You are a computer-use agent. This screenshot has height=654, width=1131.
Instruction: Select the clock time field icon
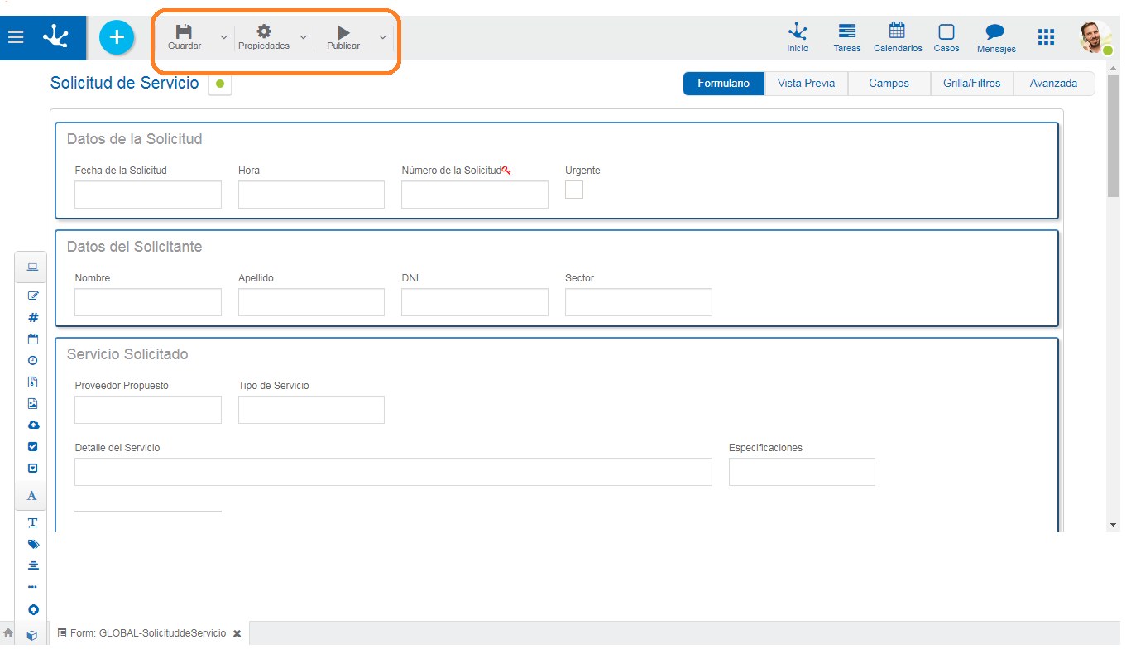pos(33,360)
